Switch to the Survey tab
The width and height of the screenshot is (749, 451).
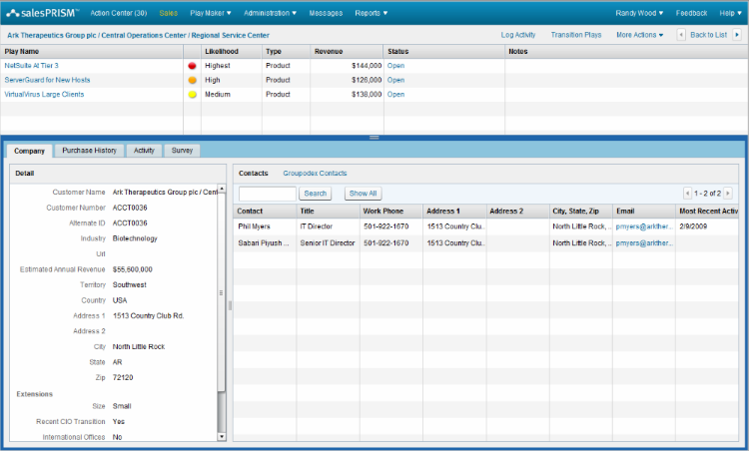pyautogui.click(x=182, y=151)
